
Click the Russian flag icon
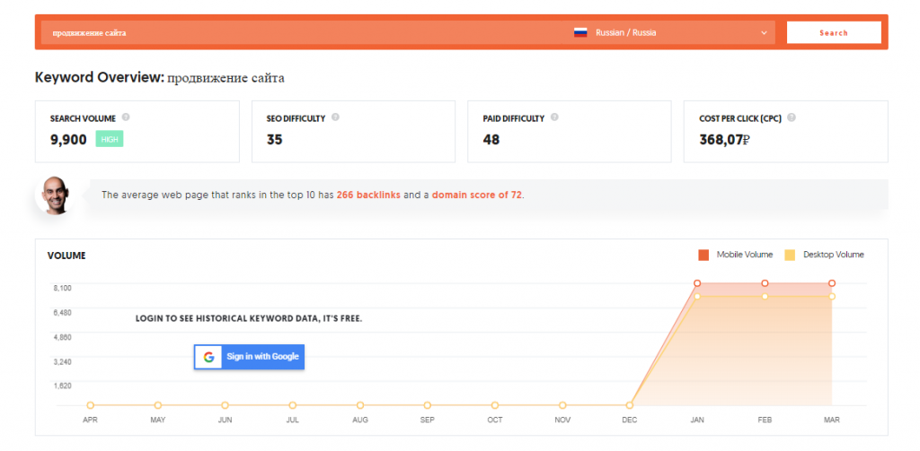point(580,32)
